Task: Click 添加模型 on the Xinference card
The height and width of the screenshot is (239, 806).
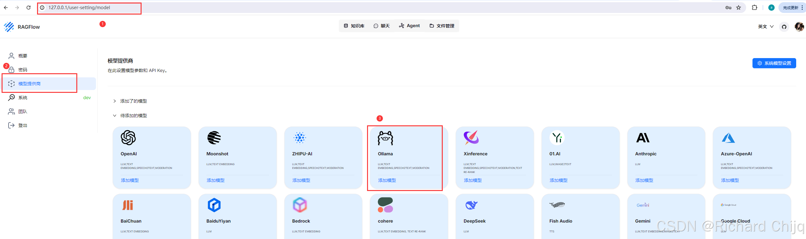Action: point(473,180)
